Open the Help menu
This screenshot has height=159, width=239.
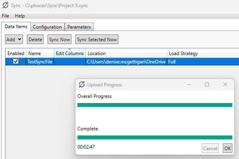pyautogui.click(x=20, y=16)
